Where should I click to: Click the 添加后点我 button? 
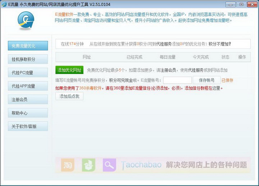coord(69,96)
